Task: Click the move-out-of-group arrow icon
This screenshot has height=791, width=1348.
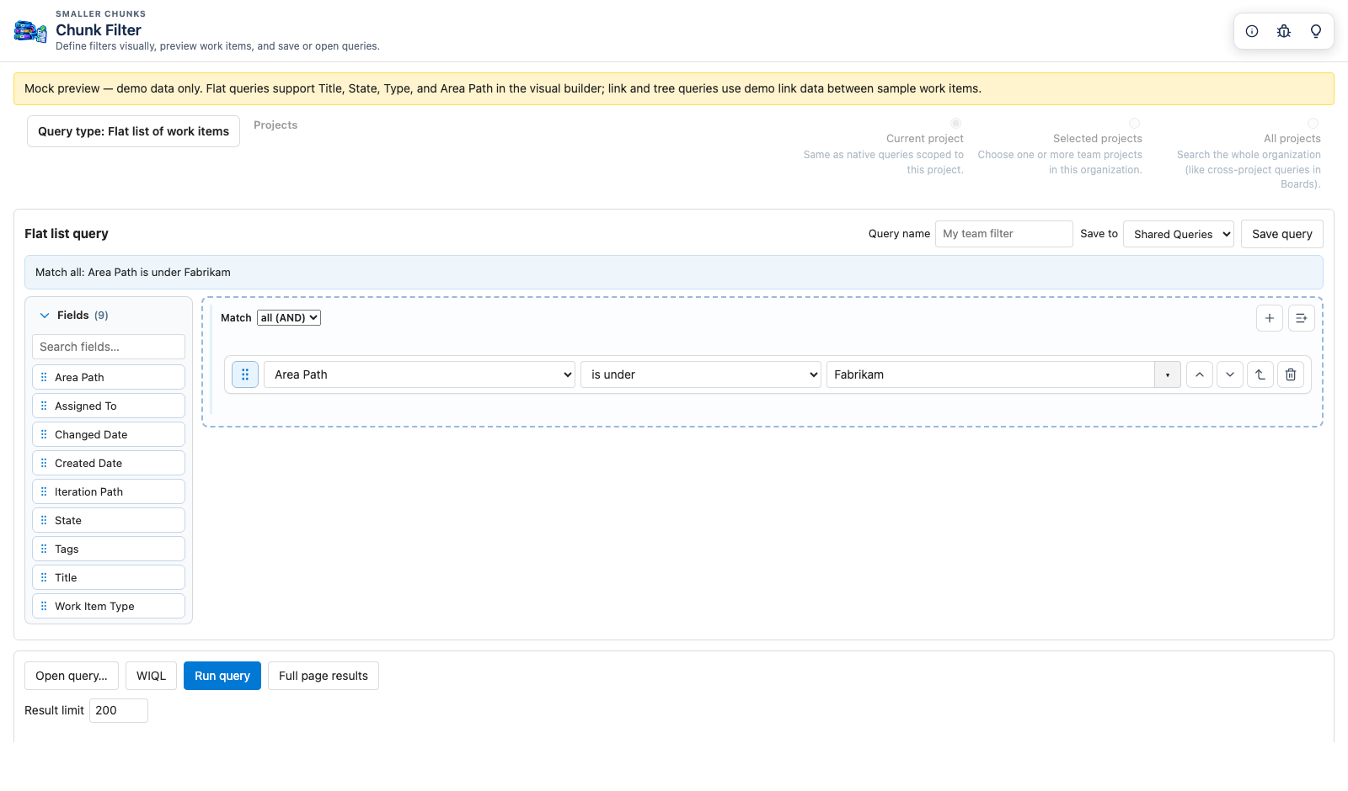Action: pyautogui.click(x=1260, y=374)
